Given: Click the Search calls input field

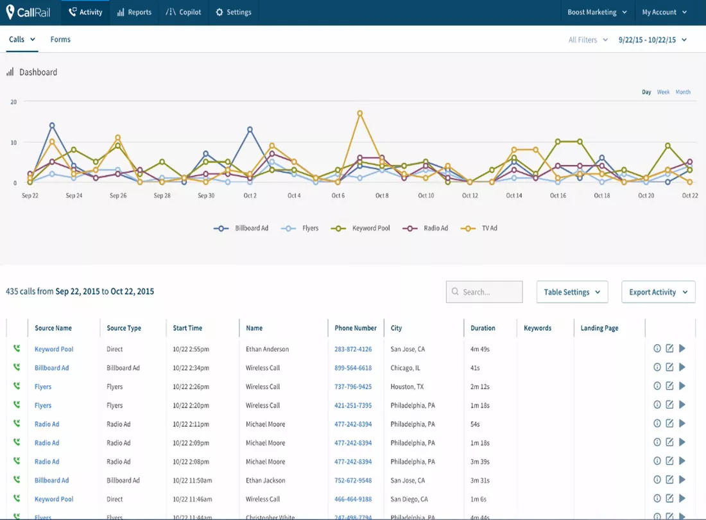Looking at the screenshot, I should pyautogui.click(x=485, y=292).
